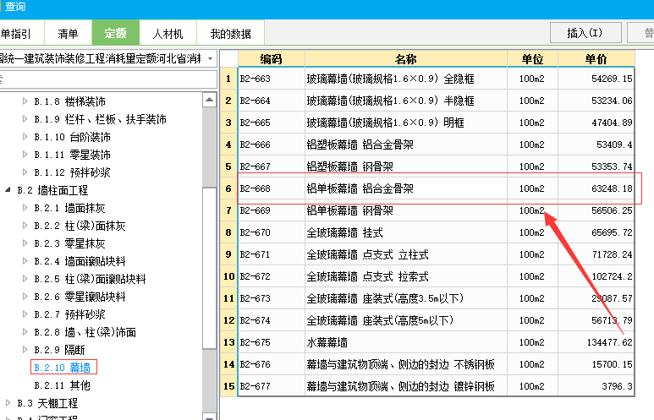The image size is (654, 420).
Task: Click the 插入(I) button
Action: coord(585,32)
